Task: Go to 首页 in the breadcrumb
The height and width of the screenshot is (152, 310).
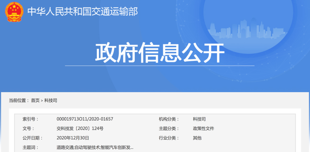Action: [x=35, y=100]
